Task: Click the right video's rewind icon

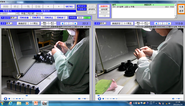Action: [111, 98]
